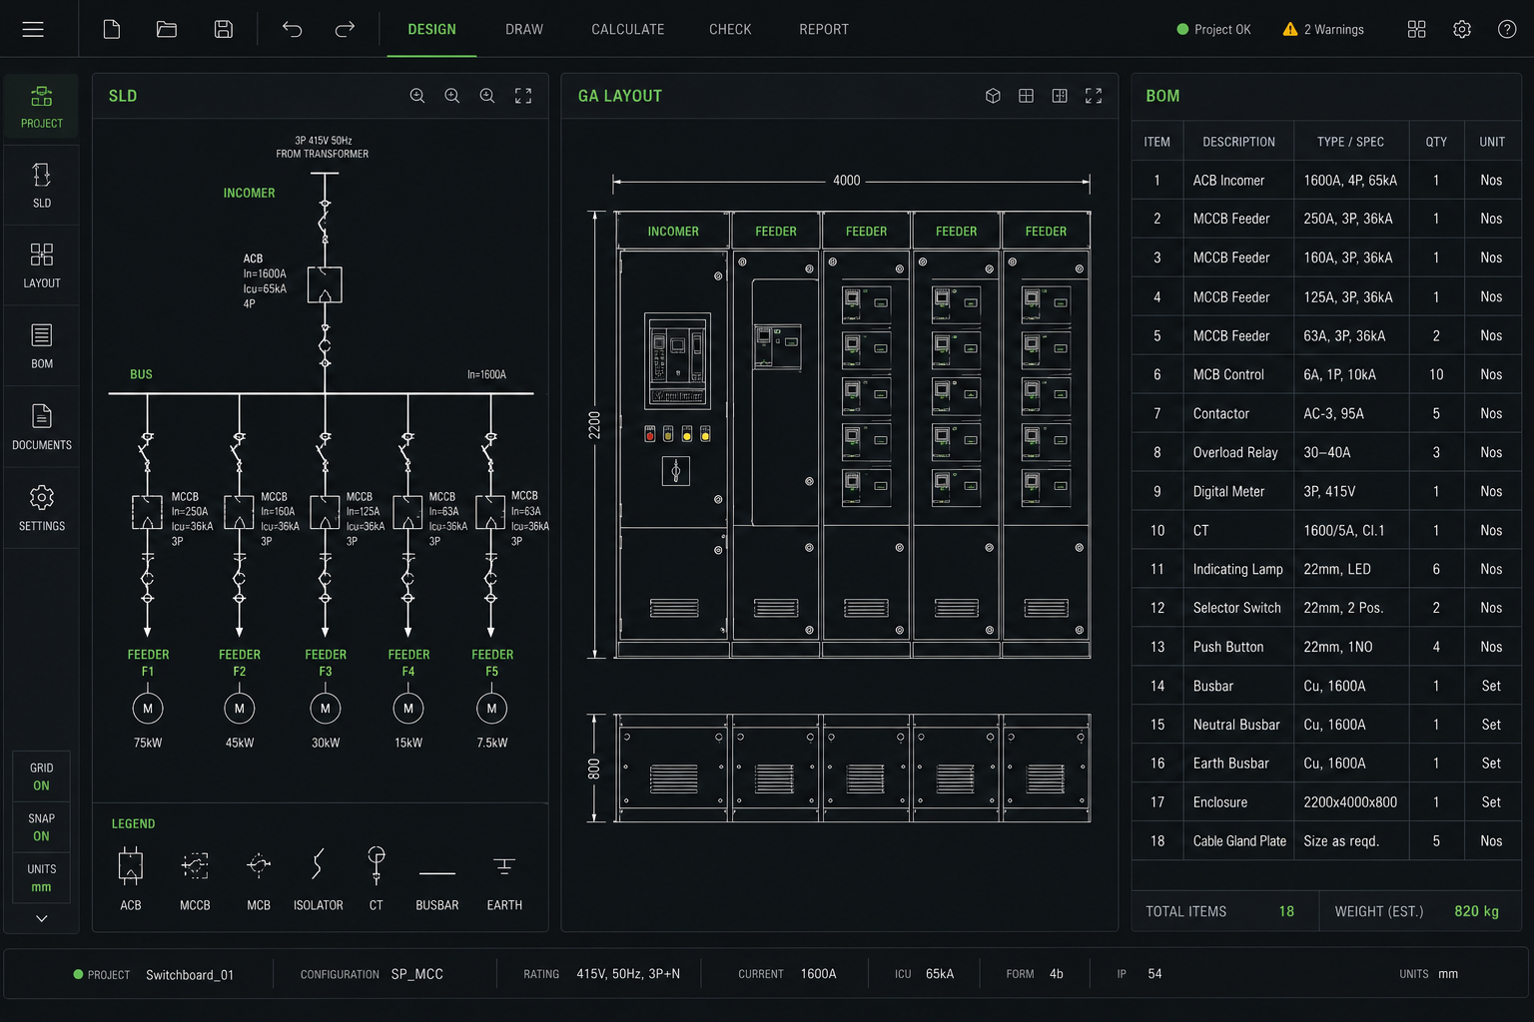Click SP_MCC configuration in the status bar
1534x1022 pixels.
pyautogui.click(x=417, y=974)
